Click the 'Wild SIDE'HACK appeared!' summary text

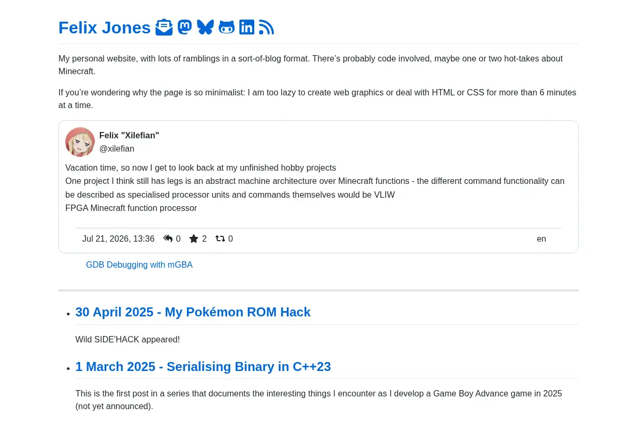click(127, 339)
